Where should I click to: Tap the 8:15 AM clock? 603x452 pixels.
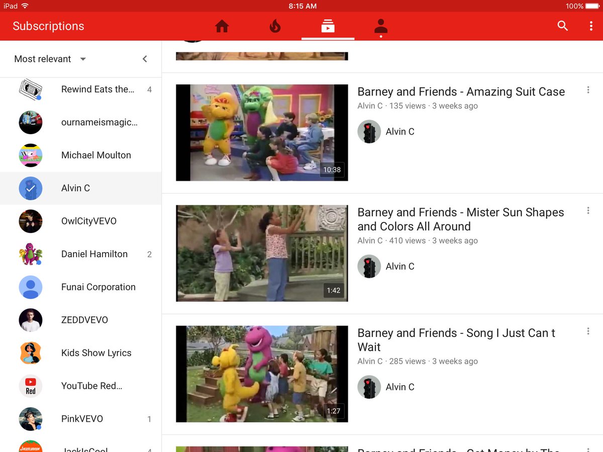coord(303,6)
